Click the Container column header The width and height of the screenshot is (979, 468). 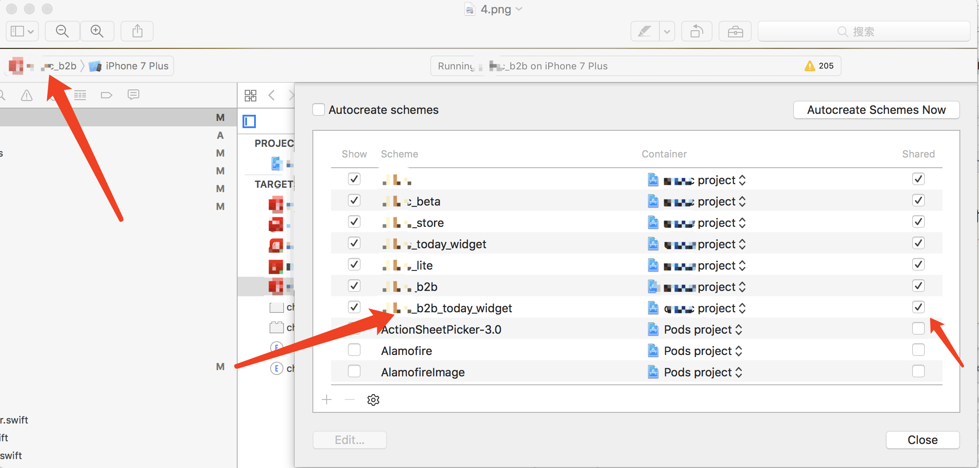pos(664,154)
